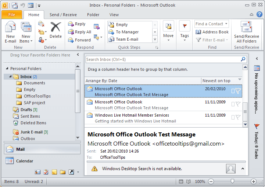Click the Undo quick access icon
Screen dimensions: 265x187
[x=23, y=5]
